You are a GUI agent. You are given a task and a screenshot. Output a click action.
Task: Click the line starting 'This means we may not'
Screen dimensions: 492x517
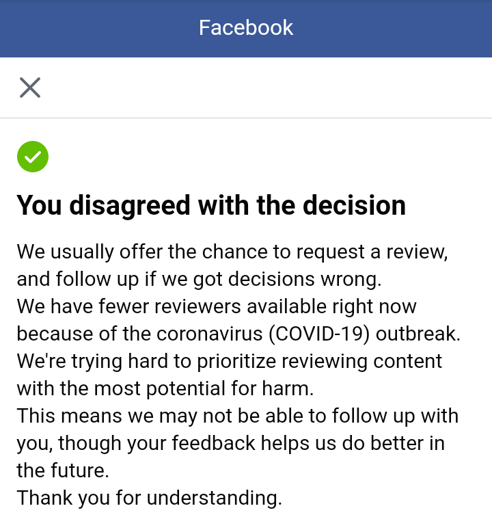[x=237, y=416]
